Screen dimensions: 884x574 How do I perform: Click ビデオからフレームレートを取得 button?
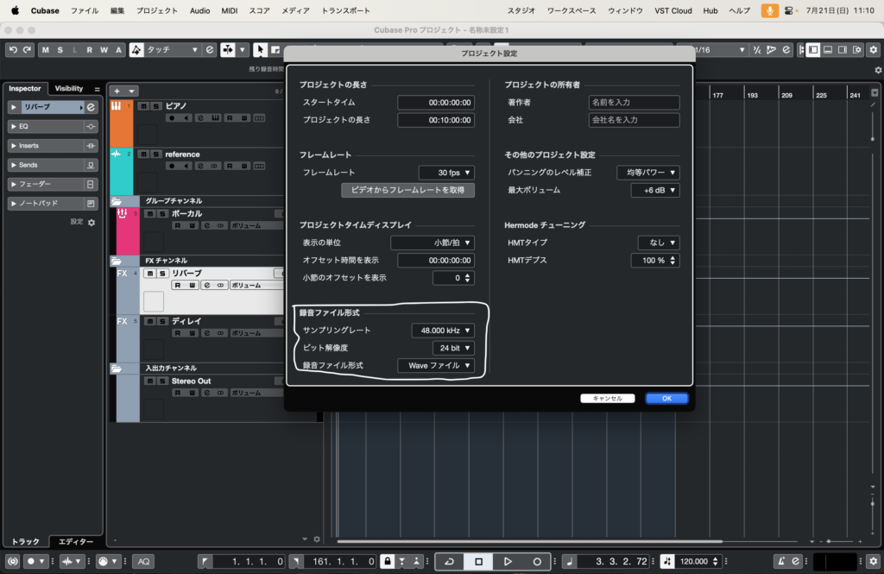click(407, 190)
